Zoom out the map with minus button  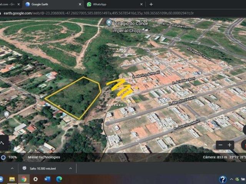tap(220, 145)
